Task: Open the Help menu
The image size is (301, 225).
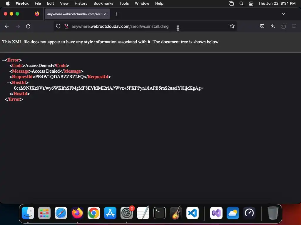Action: tap(159, 4)
